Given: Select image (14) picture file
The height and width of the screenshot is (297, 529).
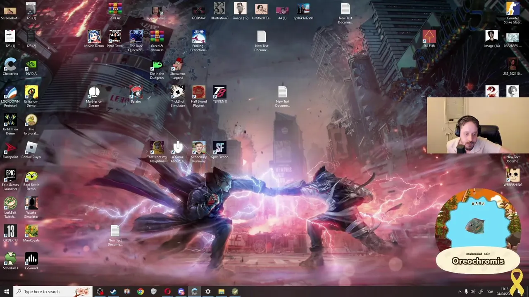Looking at the screenshot, I should click(x=492, y=39).
